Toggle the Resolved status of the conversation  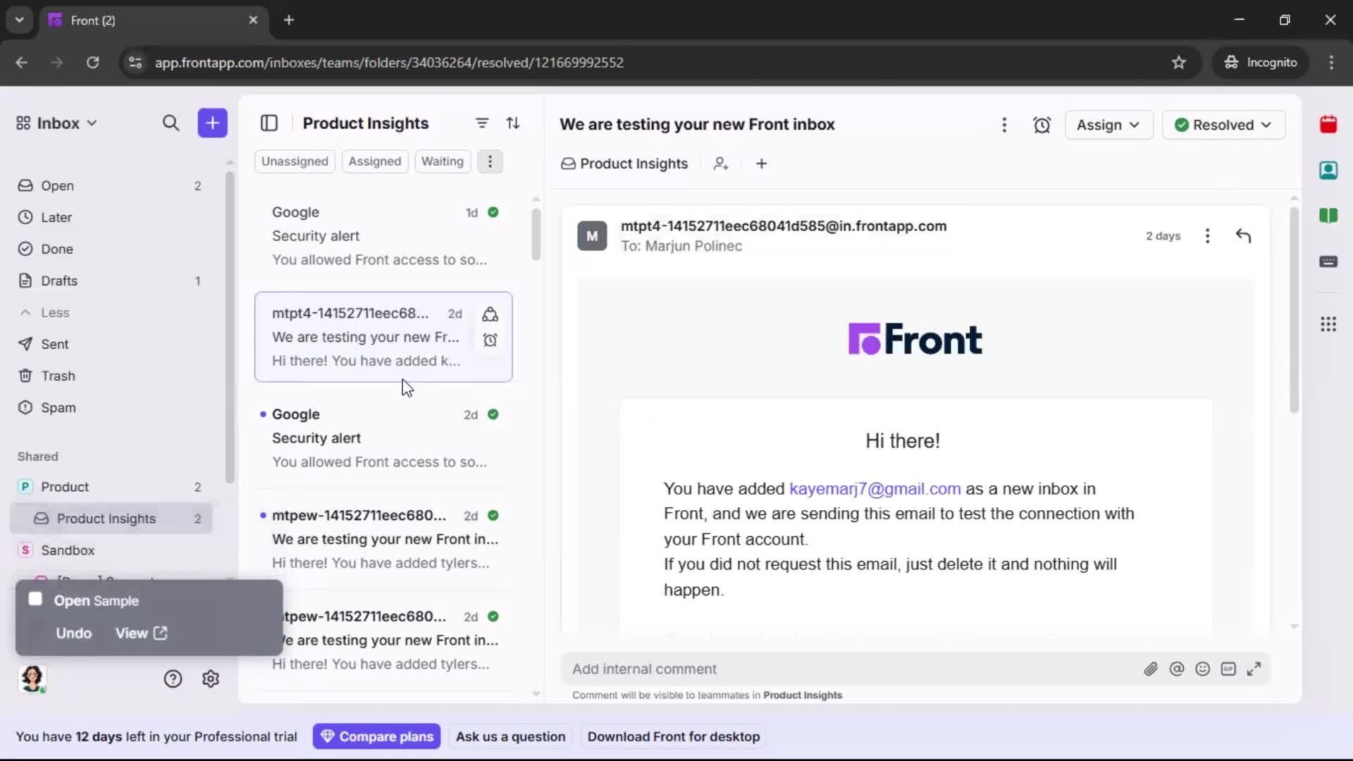coord(1223,125)
